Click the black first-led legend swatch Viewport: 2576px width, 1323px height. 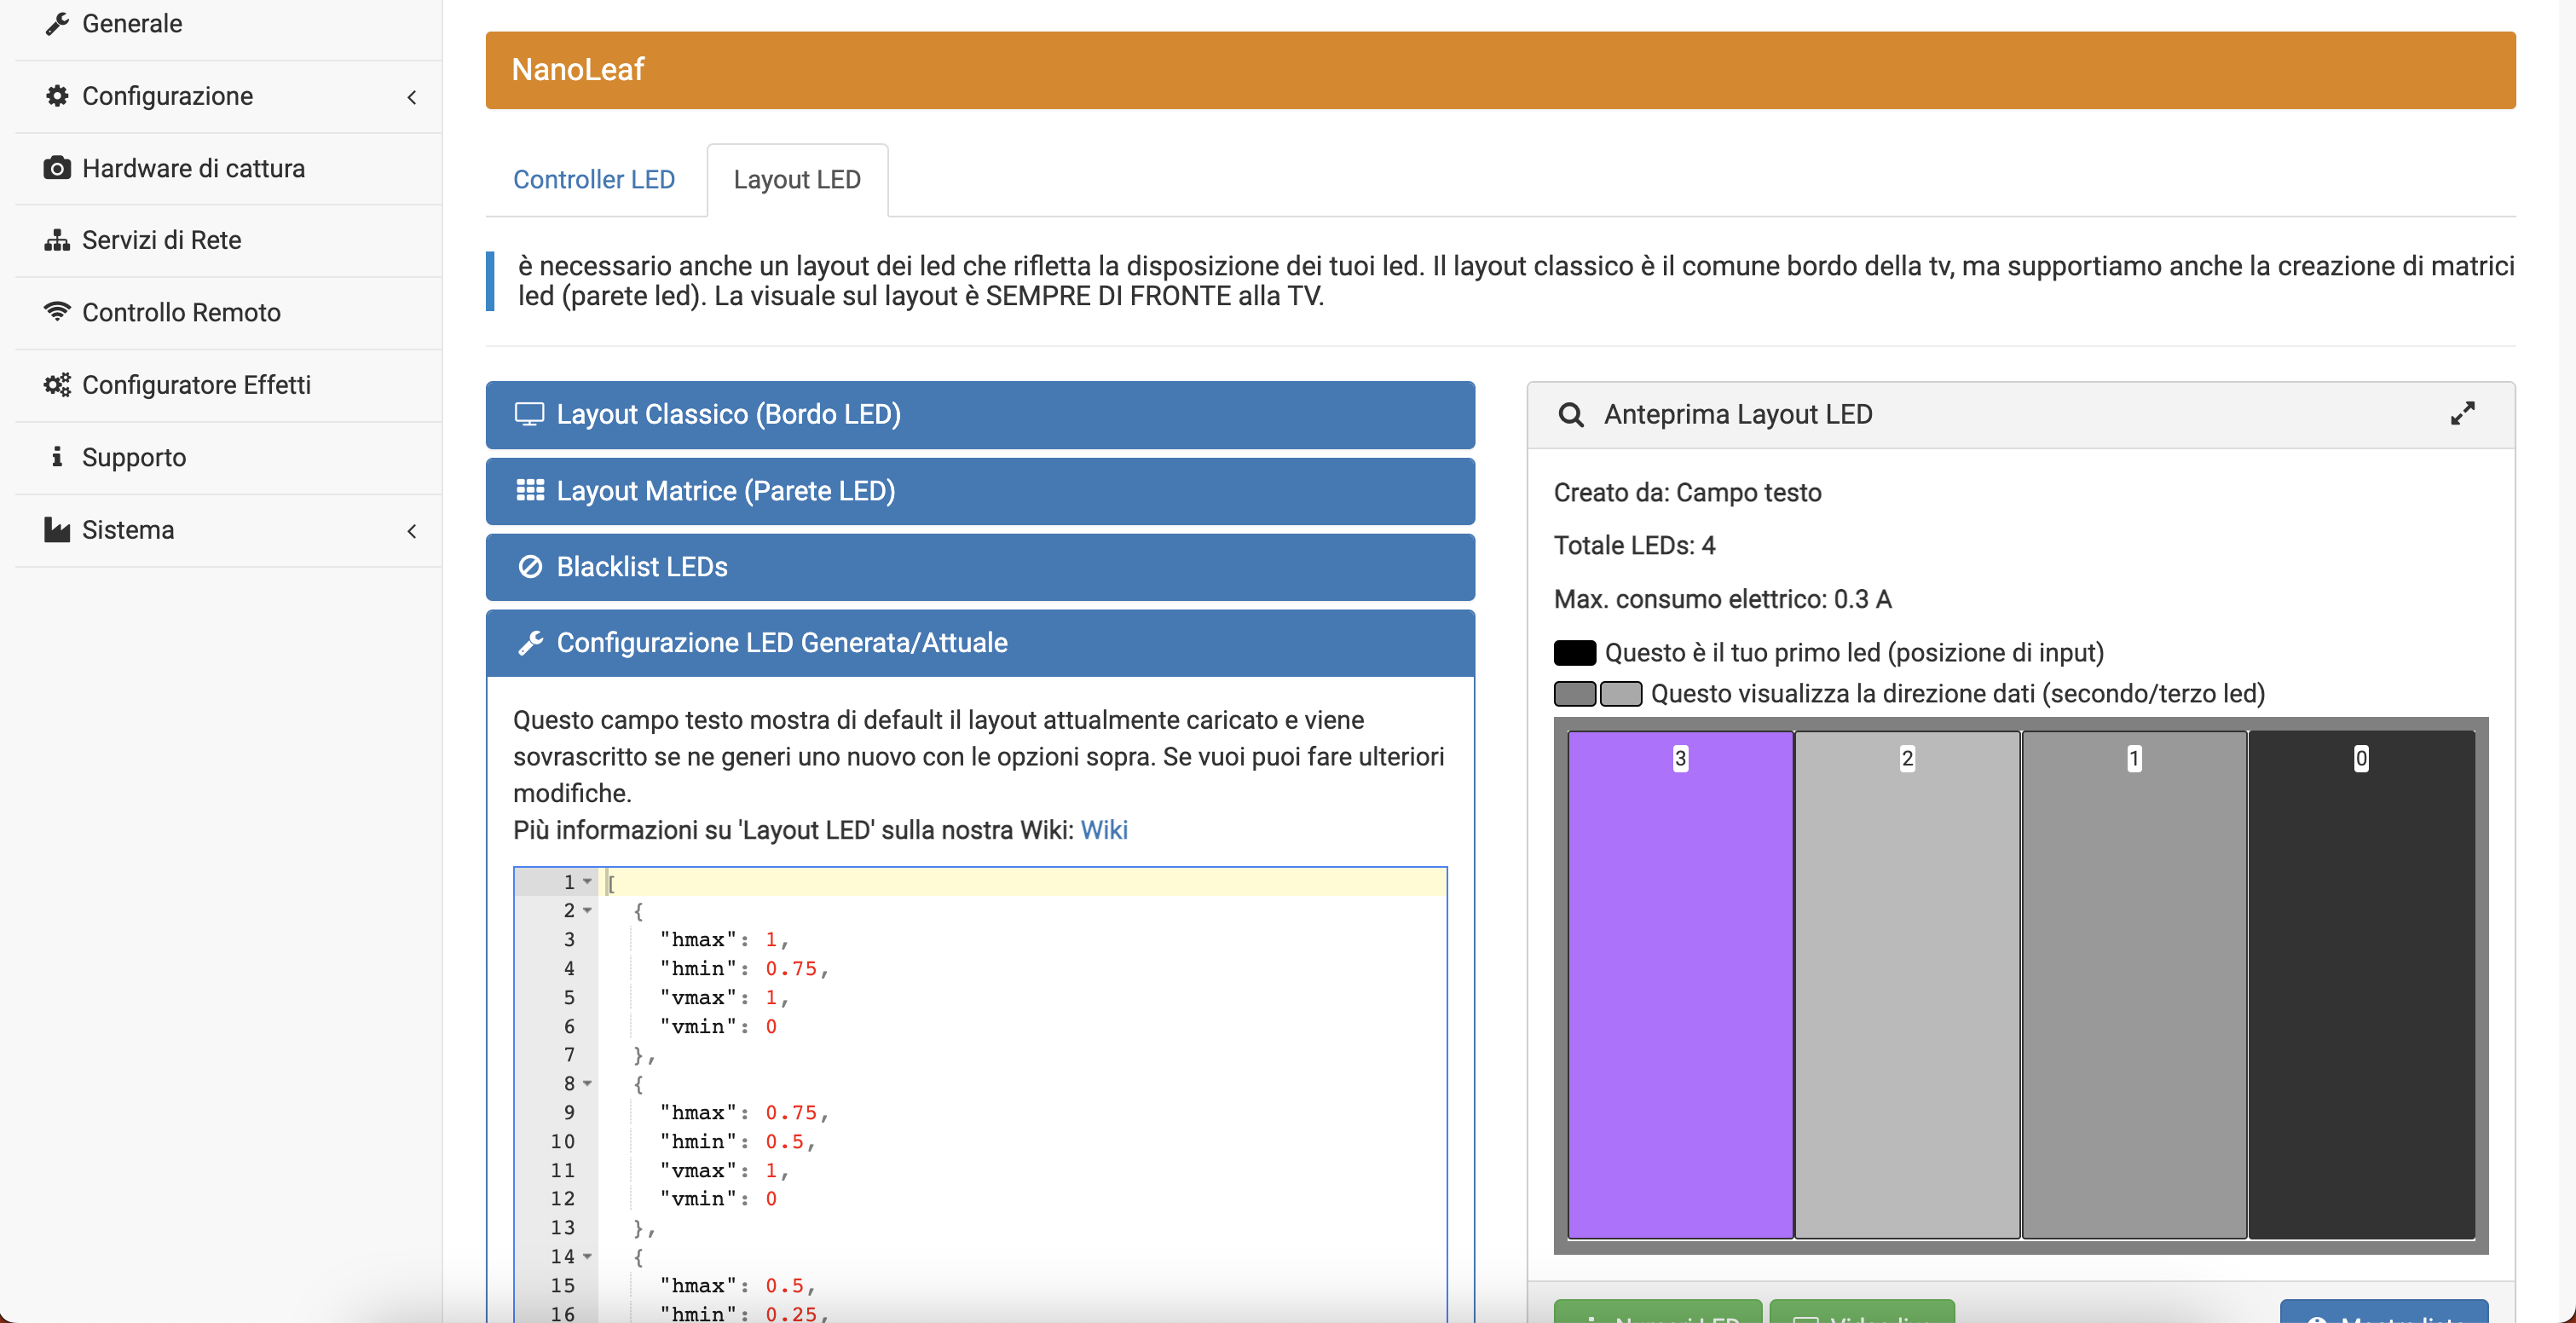pyautogui.click(x=1575, y=653)
